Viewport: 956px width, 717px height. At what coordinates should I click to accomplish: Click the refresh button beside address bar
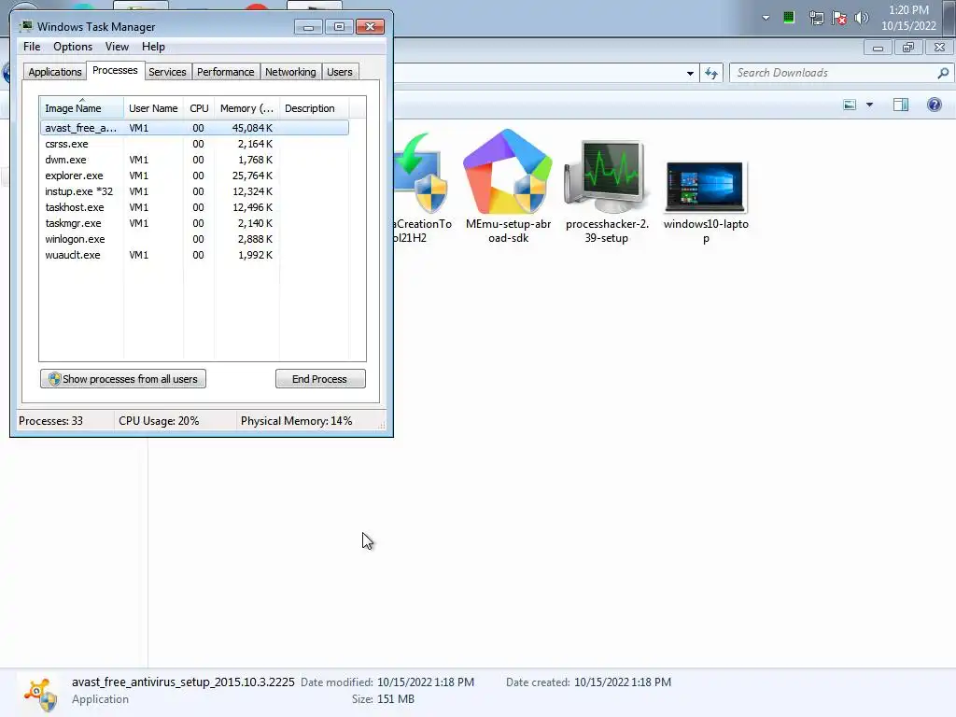[x=710, y=73]
